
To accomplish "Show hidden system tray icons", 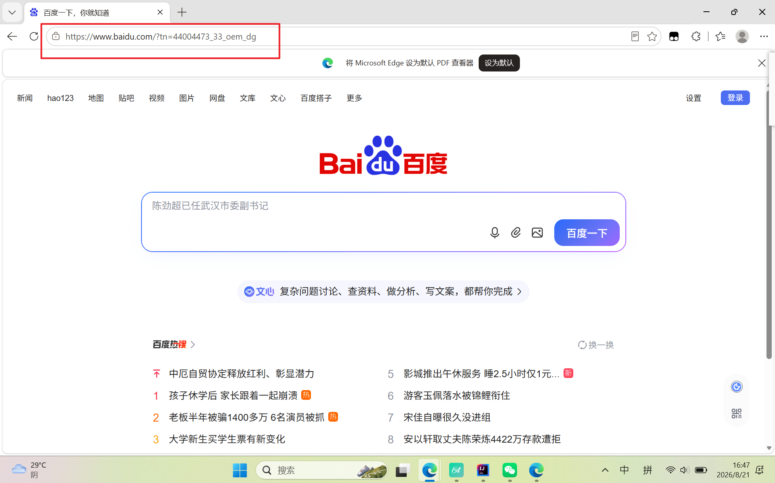I will click(605, 470).
